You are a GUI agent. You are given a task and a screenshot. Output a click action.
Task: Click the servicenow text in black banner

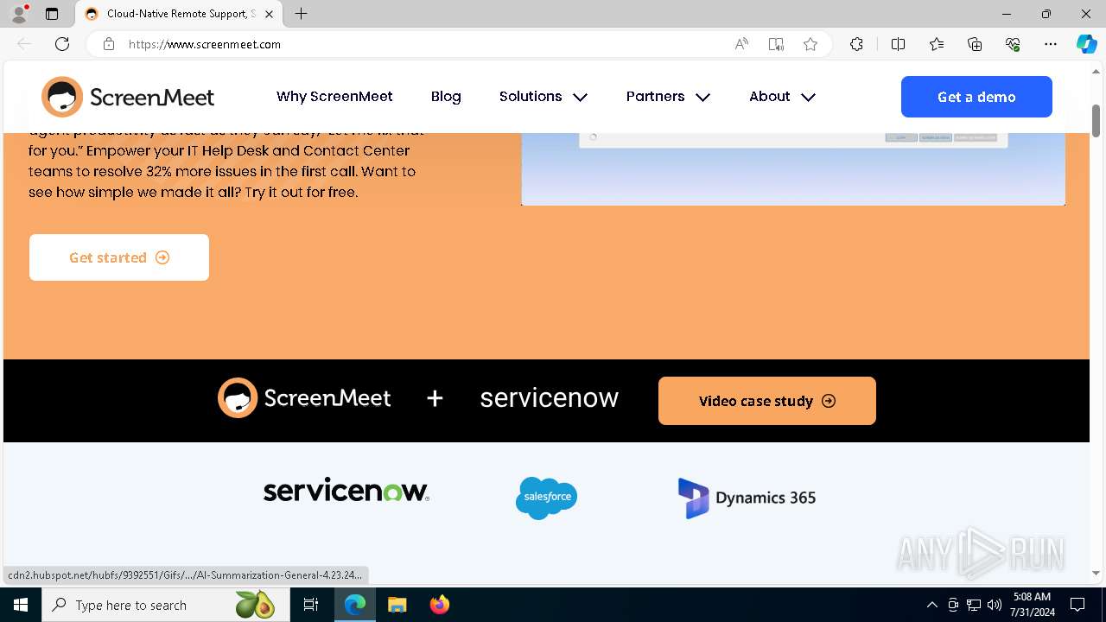[x=550, y=398]
